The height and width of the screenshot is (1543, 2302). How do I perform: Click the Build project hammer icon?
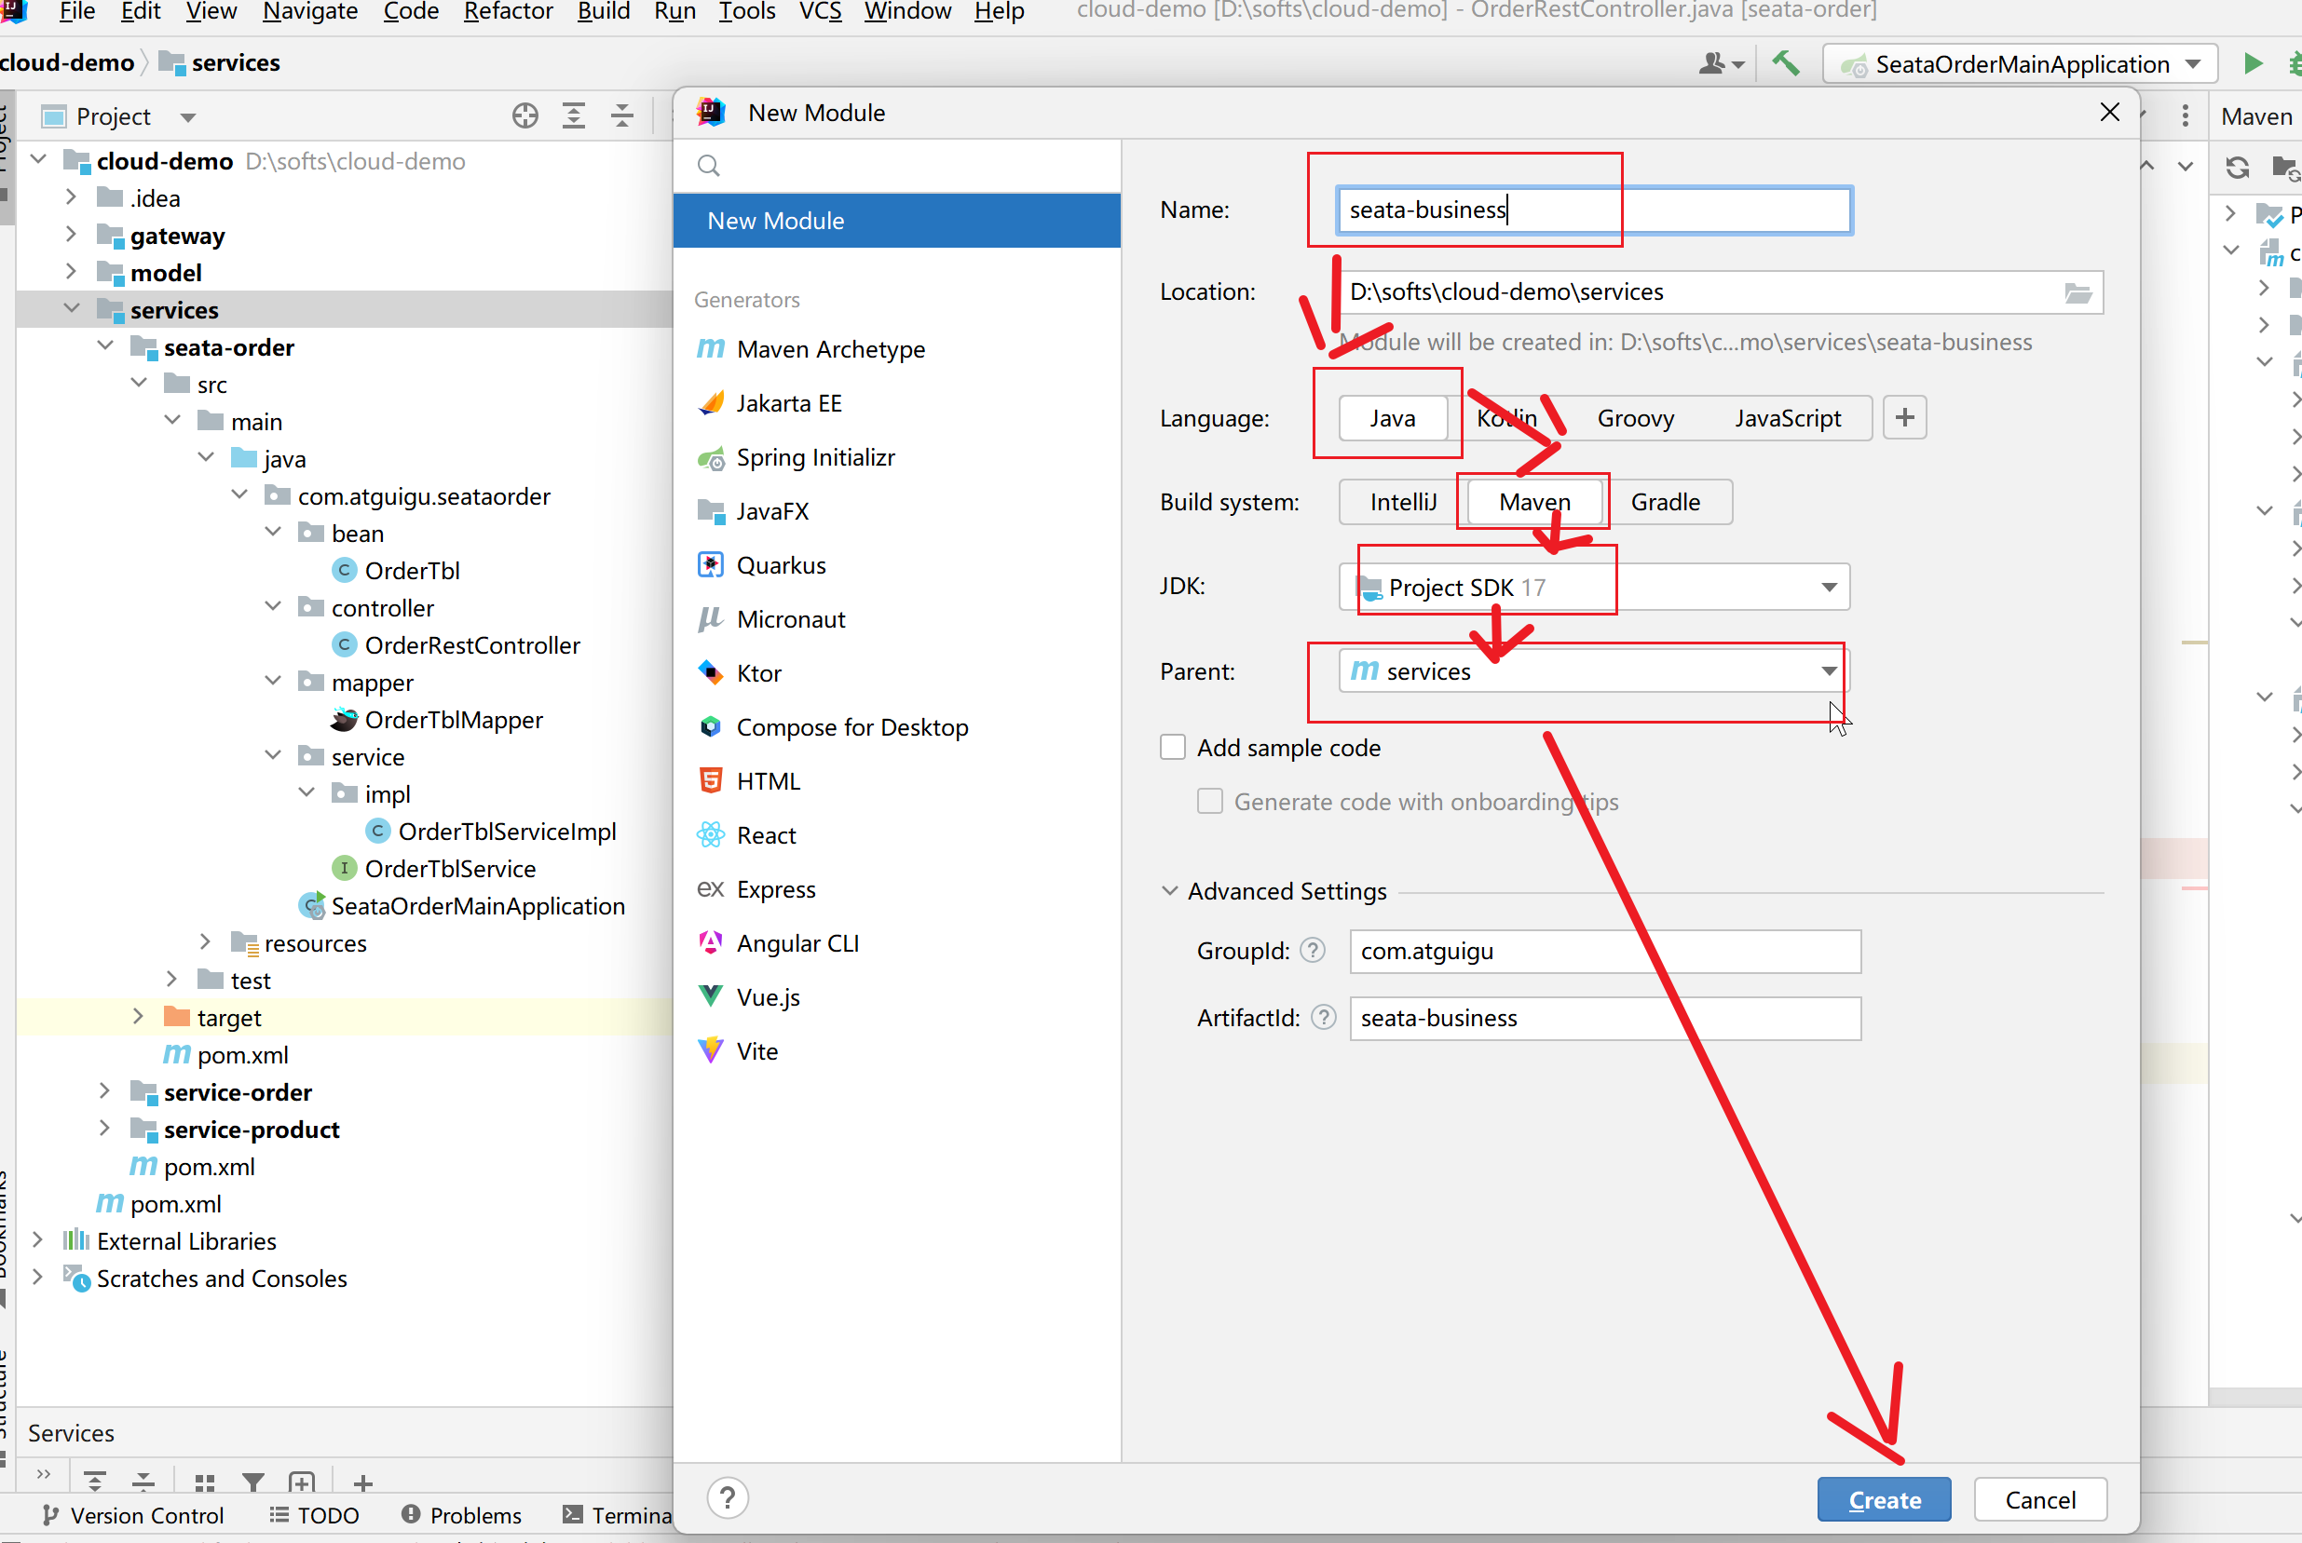click(x=1785, y=64)
